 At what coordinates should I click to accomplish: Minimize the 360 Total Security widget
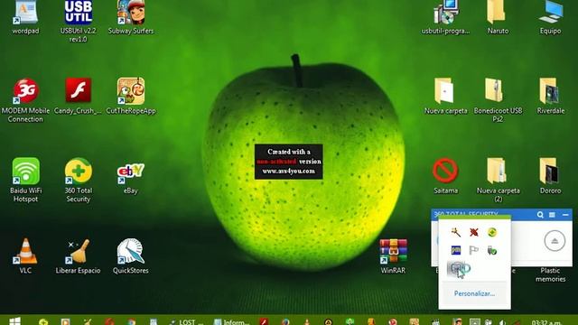pos(565,215)
